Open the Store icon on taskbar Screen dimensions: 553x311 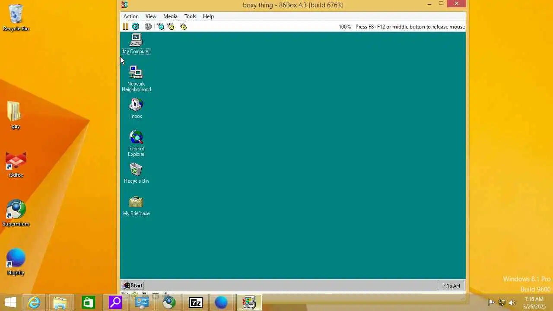point(88,302)
